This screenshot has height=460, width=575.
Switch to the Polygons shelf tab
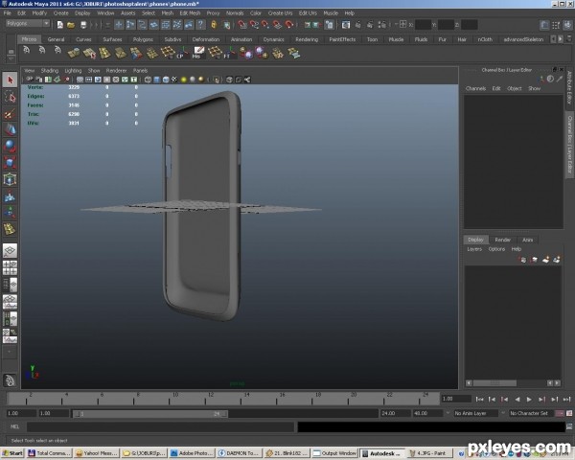pyautogui.click(x=143, y=39)
